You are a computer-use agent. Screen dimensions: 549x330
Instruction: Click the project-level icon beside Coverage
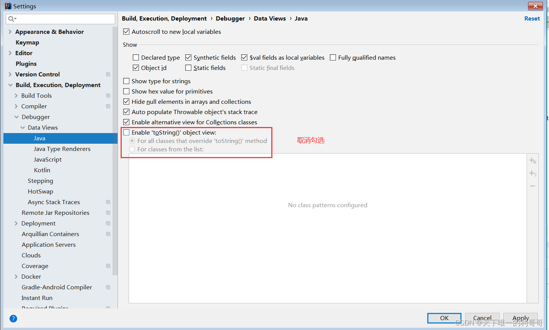click(x=108, y=266)
